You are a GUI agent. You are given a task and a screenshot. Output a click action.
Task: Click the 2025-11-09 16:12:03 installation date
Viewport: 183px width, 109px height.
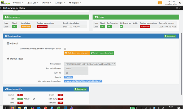(71, 27)
